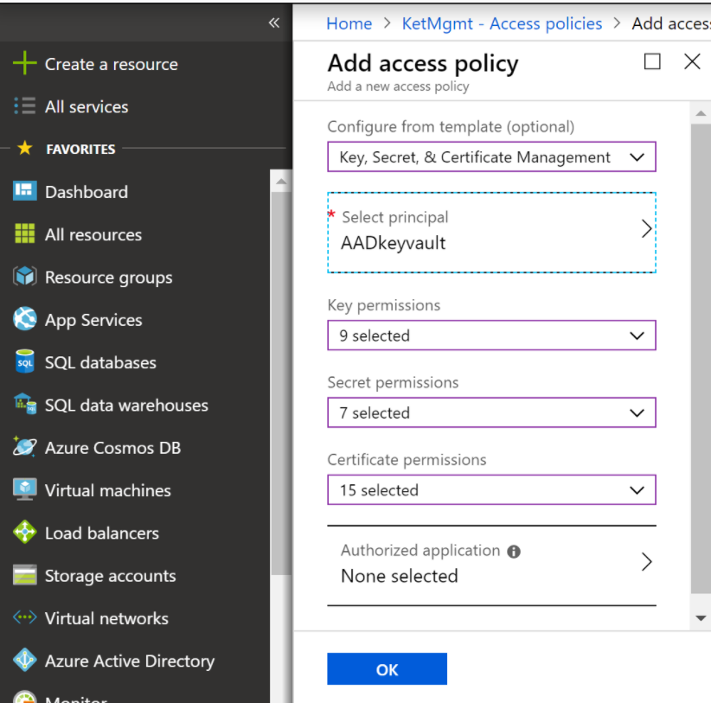This screenshot has height=703, width=711.
Task: Expand the Secret permissions dropdown
Action: coord(491,412)
